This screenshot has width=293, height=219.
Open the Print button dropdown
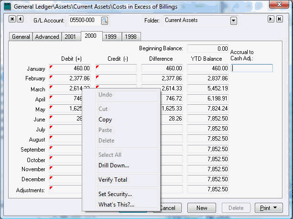point(275,208)
